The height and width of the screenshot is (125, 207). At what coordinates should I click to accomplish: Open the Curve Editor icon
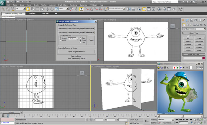click(149, 9)
